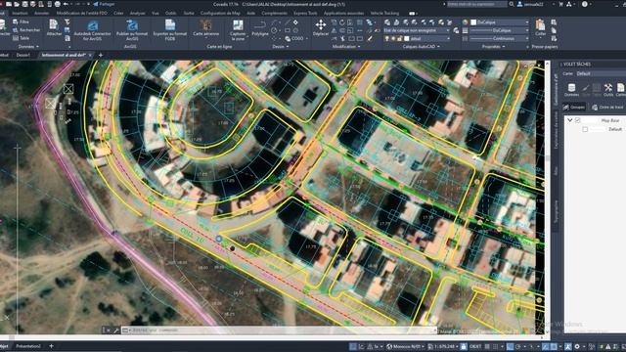Click the signed-in user account icon
The image size is (626, 352).
520,4
